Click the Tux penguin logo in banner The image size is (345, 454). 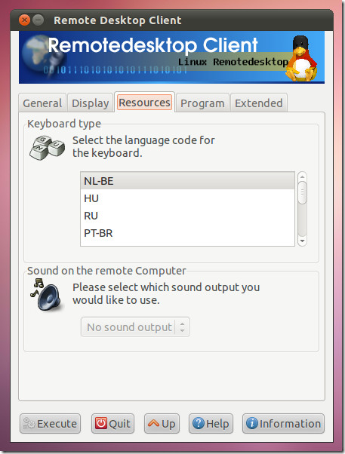301,59
